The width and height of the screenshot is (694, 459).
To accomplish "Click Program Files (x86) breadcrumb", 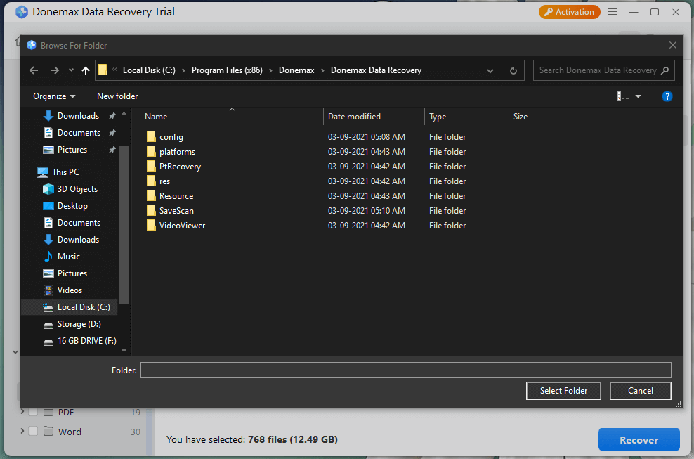I will (x=227, y=70).
